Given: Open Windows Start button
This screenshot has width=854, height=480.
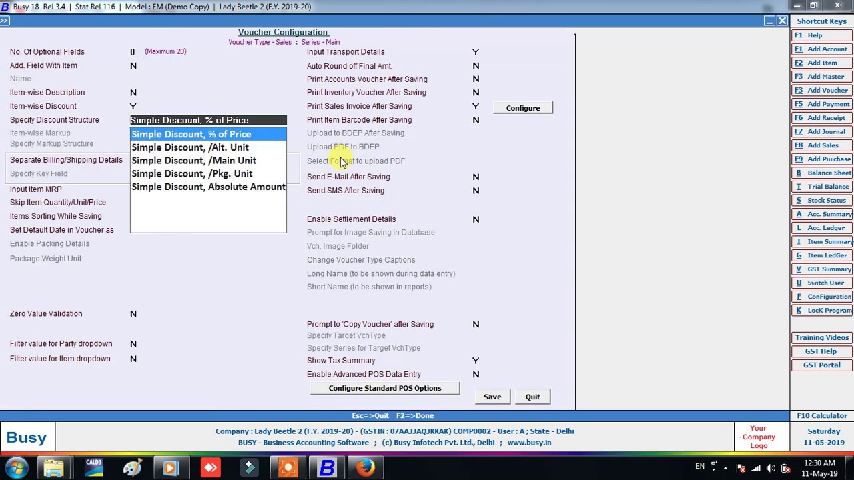Looking at the screenshot, I should coord(16,467).
